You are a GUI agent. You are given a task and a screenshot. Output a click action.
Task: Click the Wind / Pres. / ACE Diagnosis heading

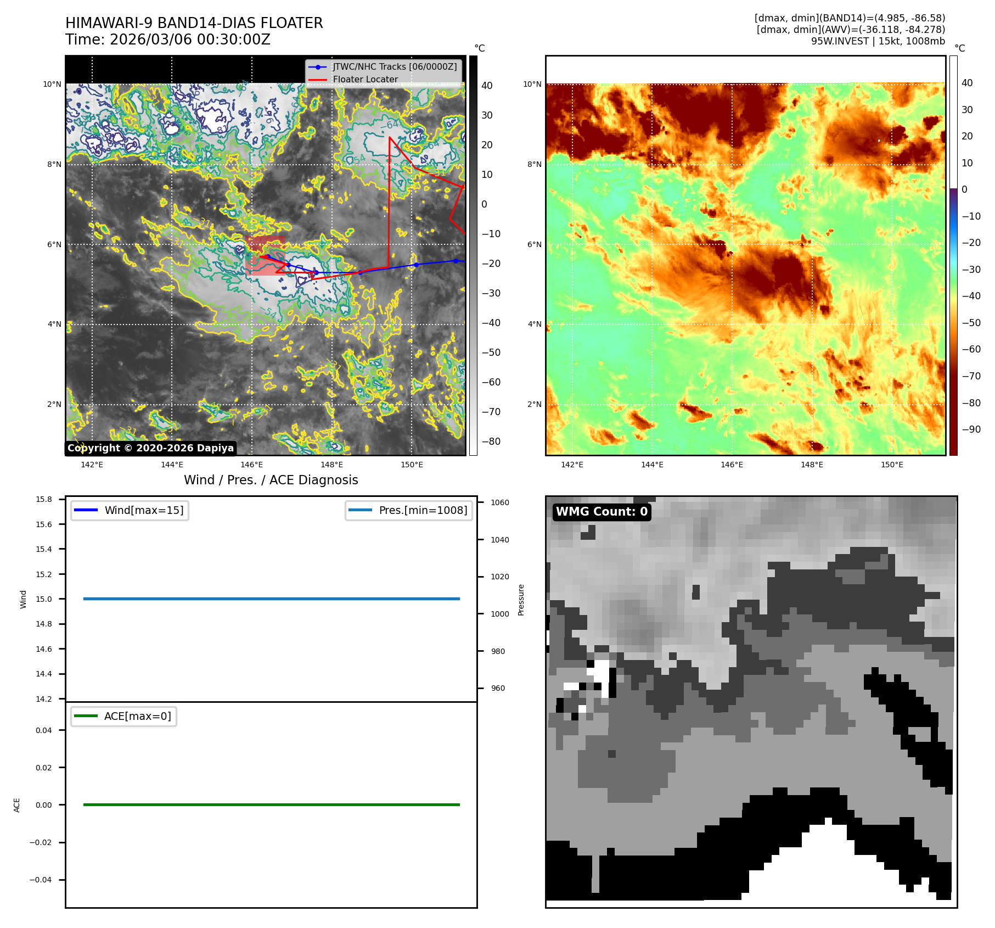coord(271,480)
